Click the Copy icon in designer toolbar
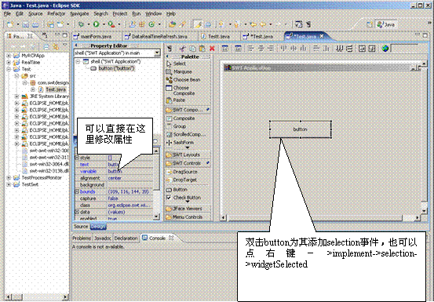The height and width of the screenshot is (302, 434). 192,49
